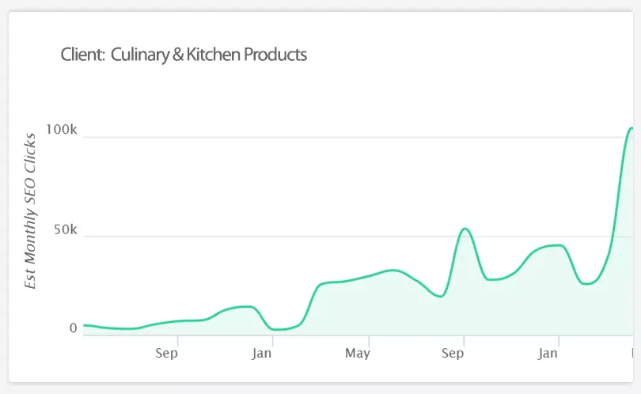
Task: Click the 0 y-axis label
Action: 73,328
